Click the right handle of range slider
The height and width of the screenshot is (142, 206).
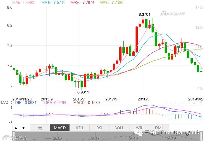pos(201,136)
